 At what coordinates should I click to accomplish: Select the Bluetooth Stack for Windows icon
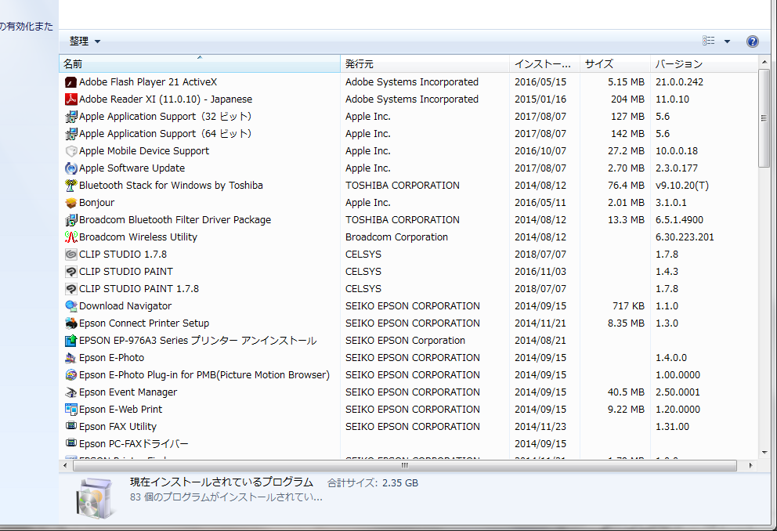(71, 186)
